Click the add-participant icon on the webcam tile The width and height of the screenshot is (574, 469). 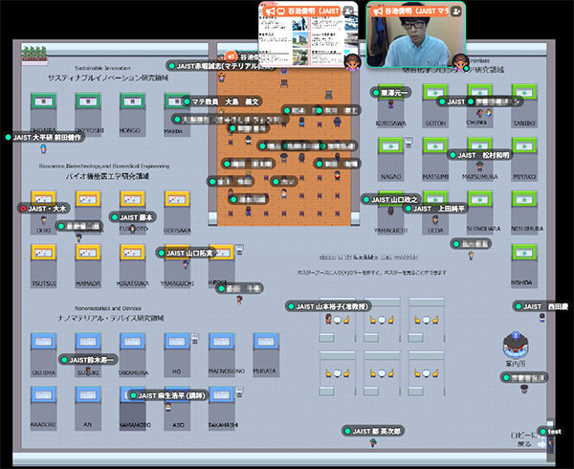[x=456, y=10]
